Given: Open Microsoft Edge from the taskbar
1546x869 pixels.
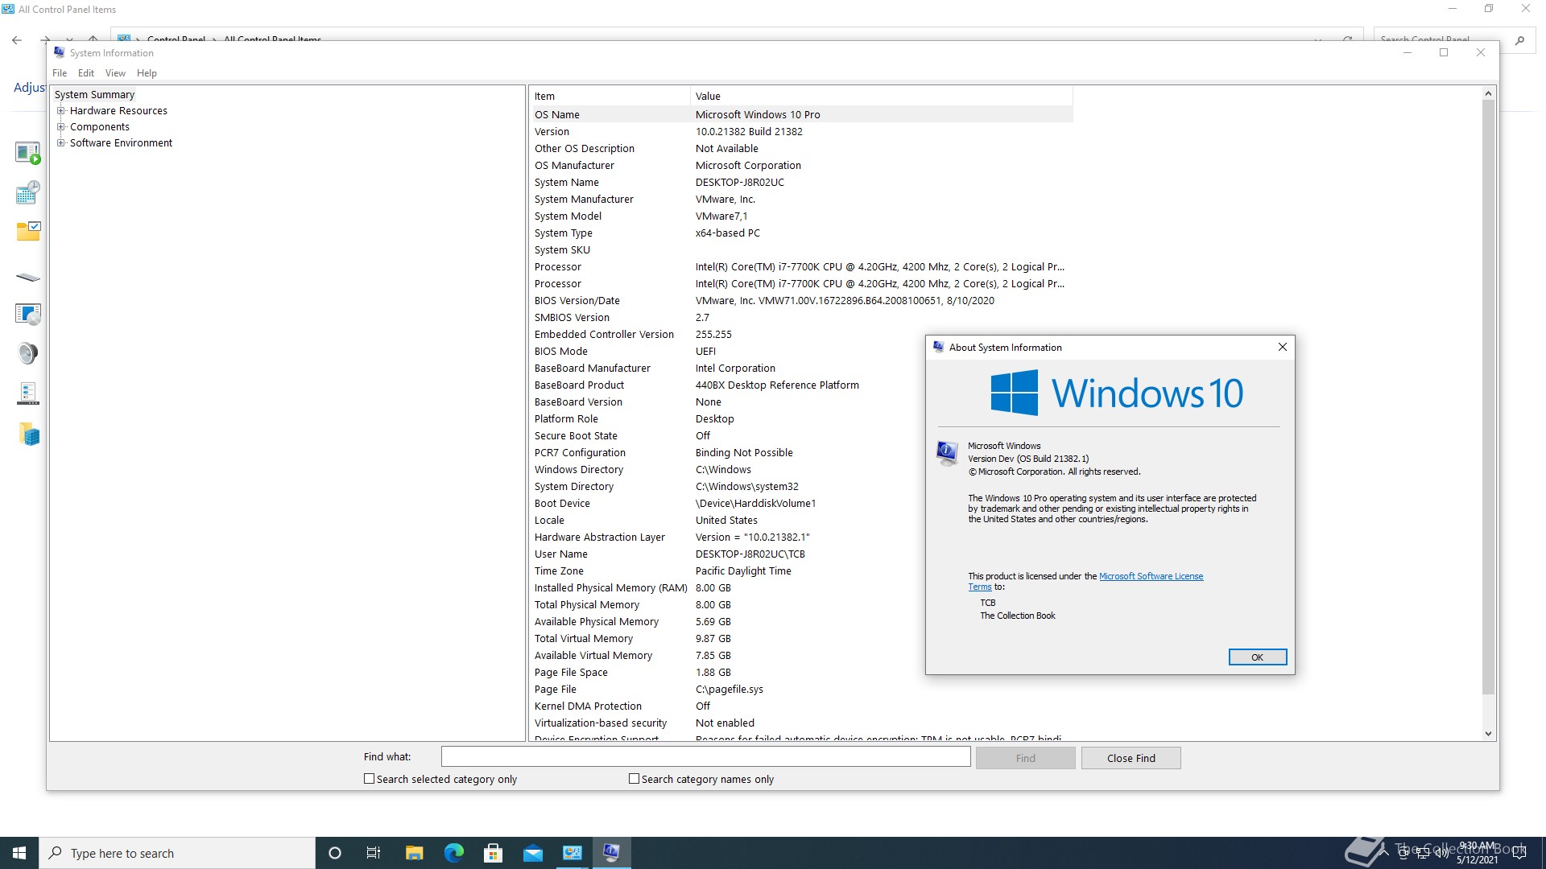Looking at the screenshot, I should coord(454,853).
